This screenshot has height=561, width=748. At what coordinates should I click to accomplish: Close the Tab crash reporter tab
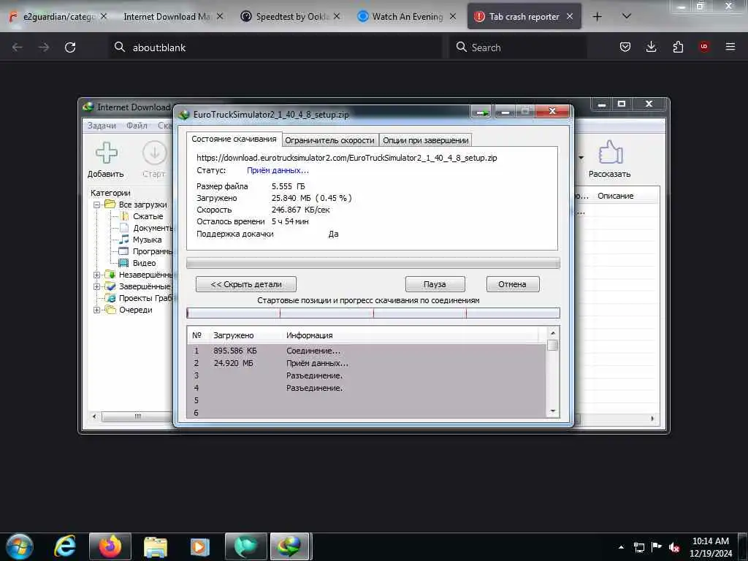pyautogui.click(x=570, y=16)
